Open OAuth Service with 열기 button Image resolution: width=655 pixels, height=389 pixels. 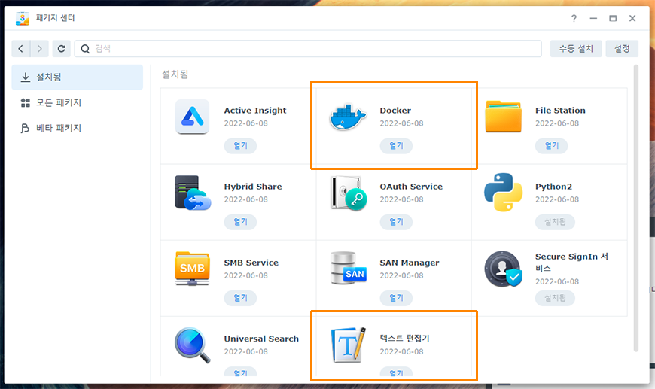click(396, 222)
